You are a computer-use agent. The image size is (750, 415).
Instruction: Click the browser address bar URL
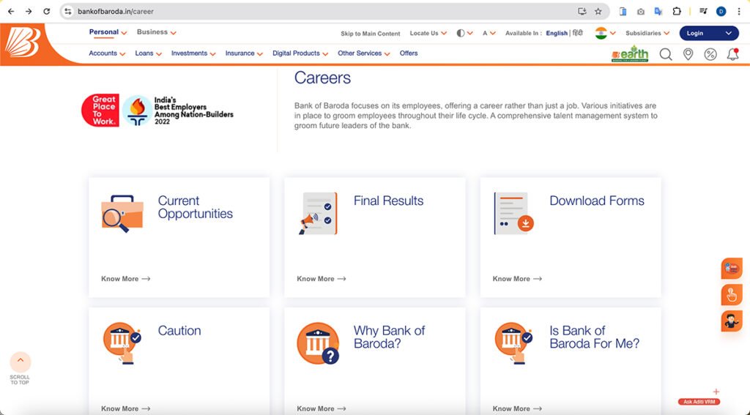116,12
